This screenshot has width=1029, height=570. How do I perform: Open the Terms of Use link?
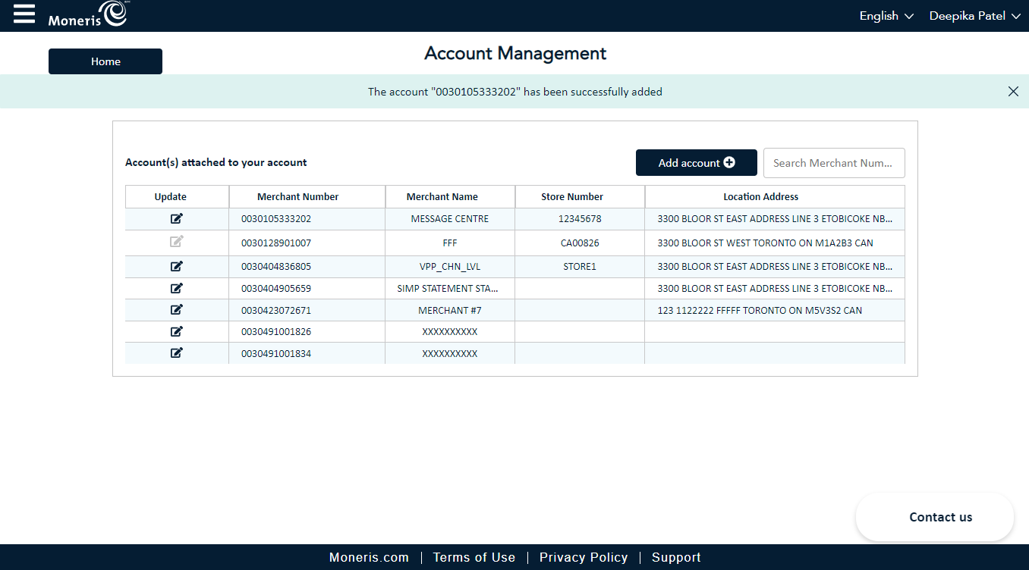point(474,557)
